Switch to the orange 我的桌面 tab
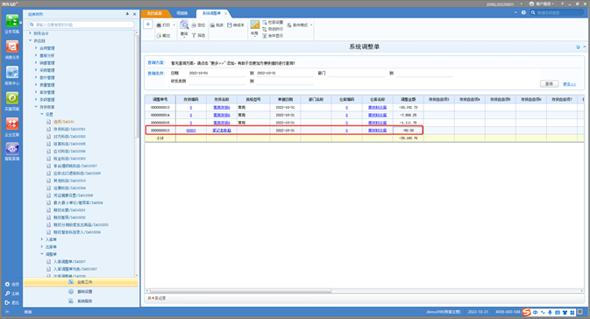The width and height of the screenshot is (590, 319). point(154,13)
